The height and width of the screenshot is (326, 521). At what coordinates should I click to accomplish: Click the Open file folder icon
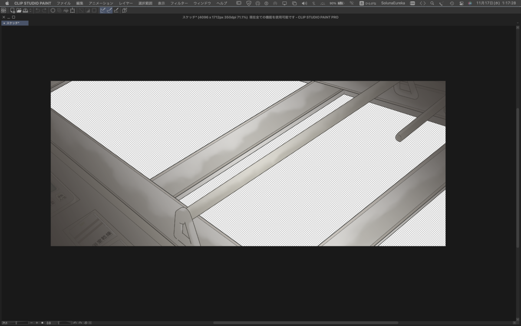tap(19, 10)
